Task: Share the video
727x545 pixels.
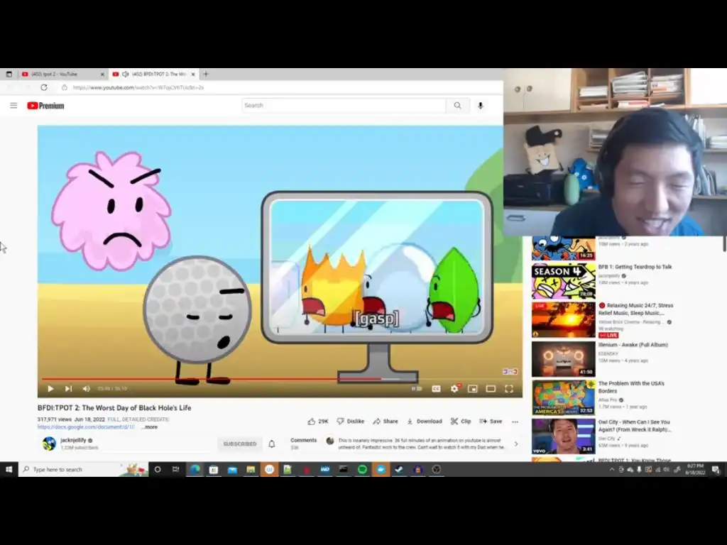Action: [x=386, y=422]
